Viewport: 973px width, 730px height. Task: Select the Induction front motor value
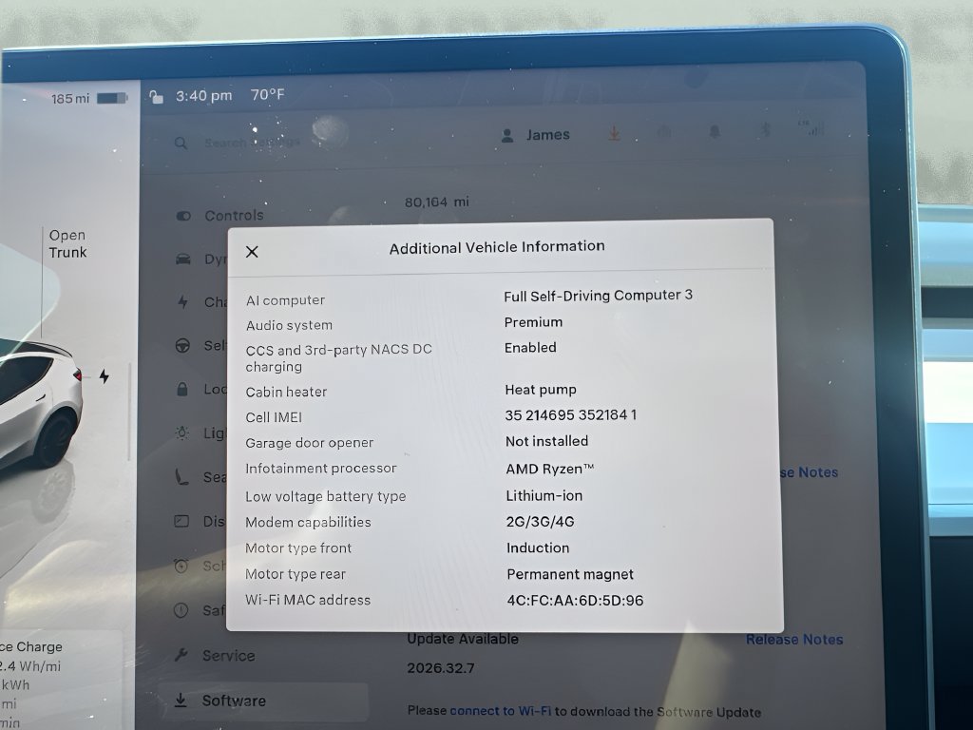point(538,548)
